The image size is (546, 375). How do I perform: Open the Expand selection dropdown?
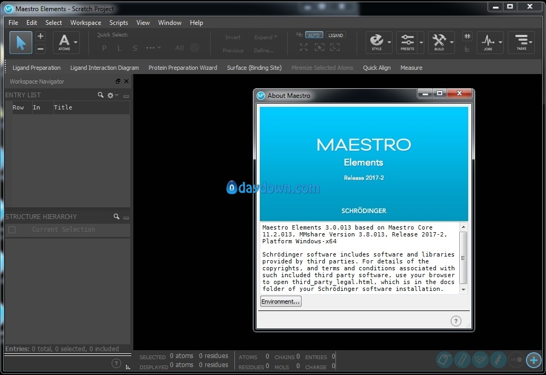pos(266,37)
